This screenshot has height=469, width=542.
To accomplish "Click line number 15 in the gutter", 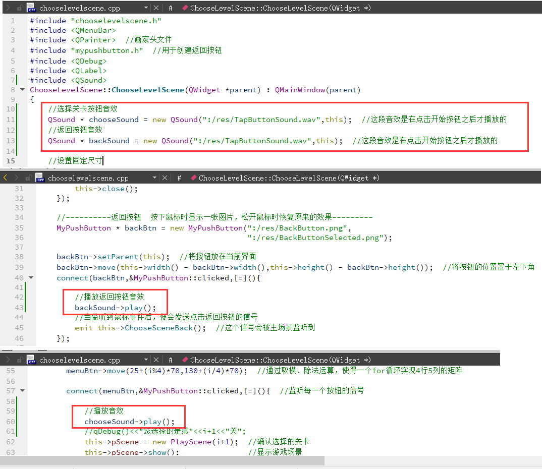I will point(11,160).
